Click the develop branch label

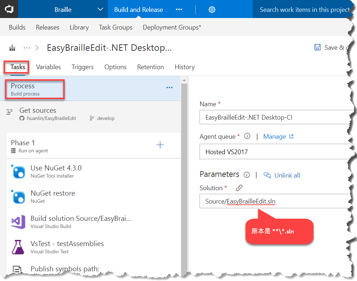coord(106,119)
